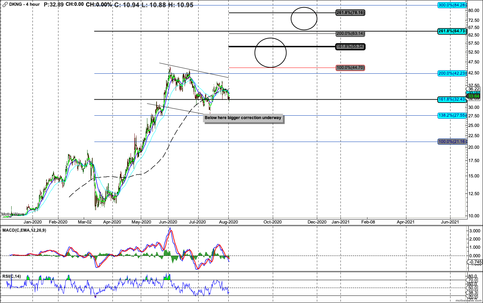Select the 200.0%(63.14) extension label

350,33
